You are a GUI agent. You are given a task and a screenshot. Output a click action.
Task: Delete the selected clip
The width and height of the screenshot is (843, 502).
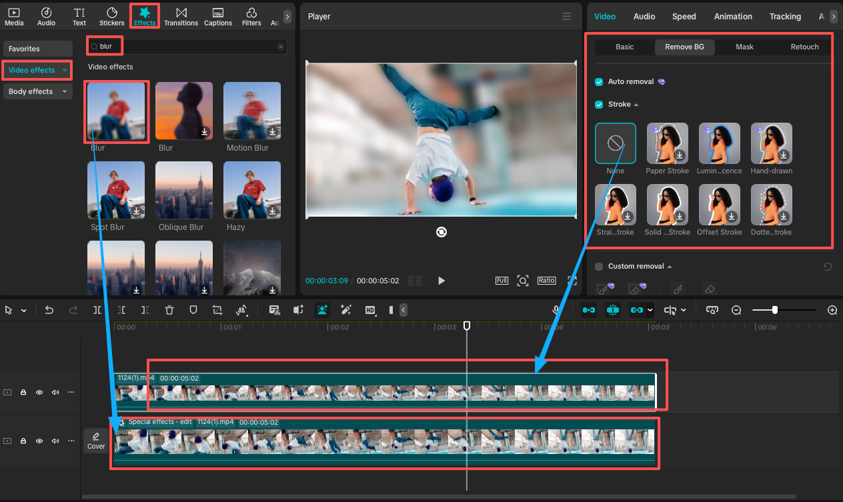point(169,309)
